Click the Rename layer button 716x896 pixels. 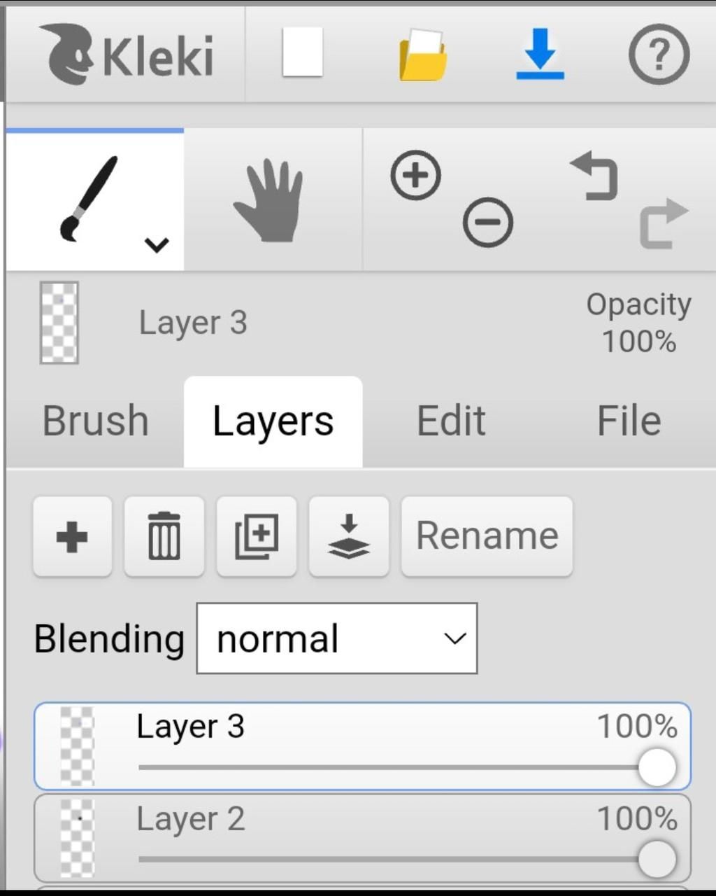(x=487, y=536)
